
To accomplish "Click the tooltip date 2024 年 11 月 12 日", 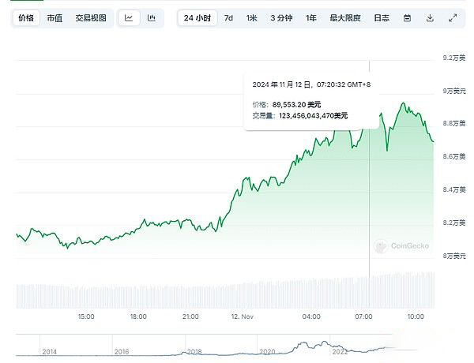I will click(x=281, y=84).
